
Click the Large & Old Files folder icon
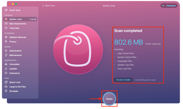click(x=6, y=87)
